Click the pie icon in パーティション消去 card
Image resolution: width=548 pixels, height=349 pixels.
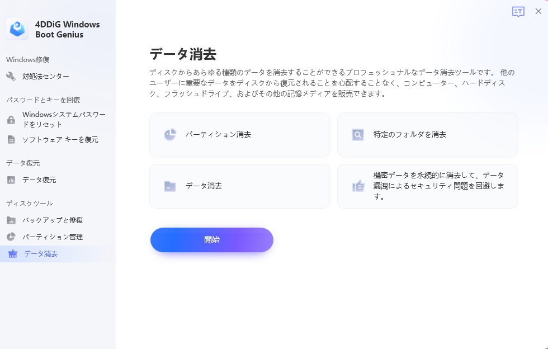click(170, 135)
